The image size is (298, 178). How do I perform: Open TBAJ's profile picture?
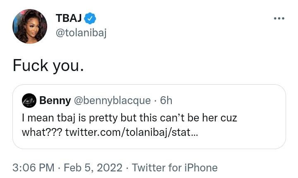click(30, 26)
